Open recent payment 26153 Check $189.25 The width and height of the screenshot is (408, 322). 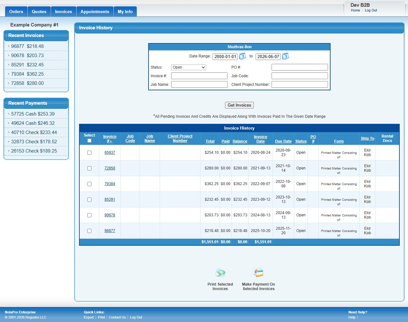click(x=34, y=151)
